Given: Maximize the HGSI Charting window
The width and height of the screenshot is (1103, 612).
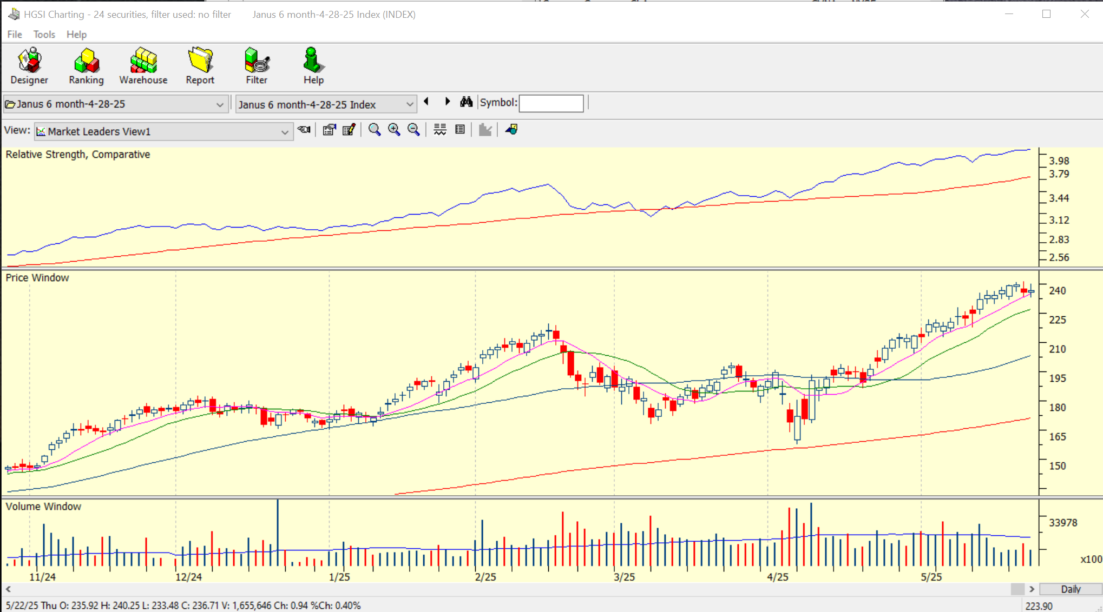Looking at the screenshot, I should (1047, 14).
